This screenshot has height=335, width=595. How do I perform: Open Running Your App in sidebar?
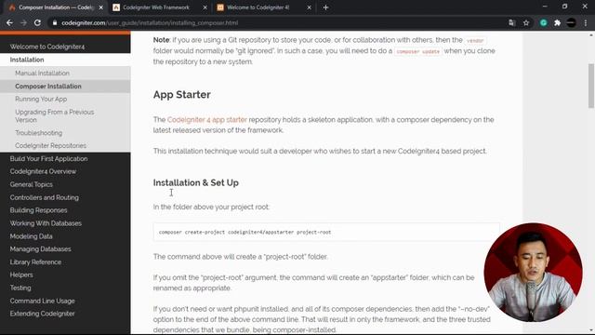coord(41,100)
